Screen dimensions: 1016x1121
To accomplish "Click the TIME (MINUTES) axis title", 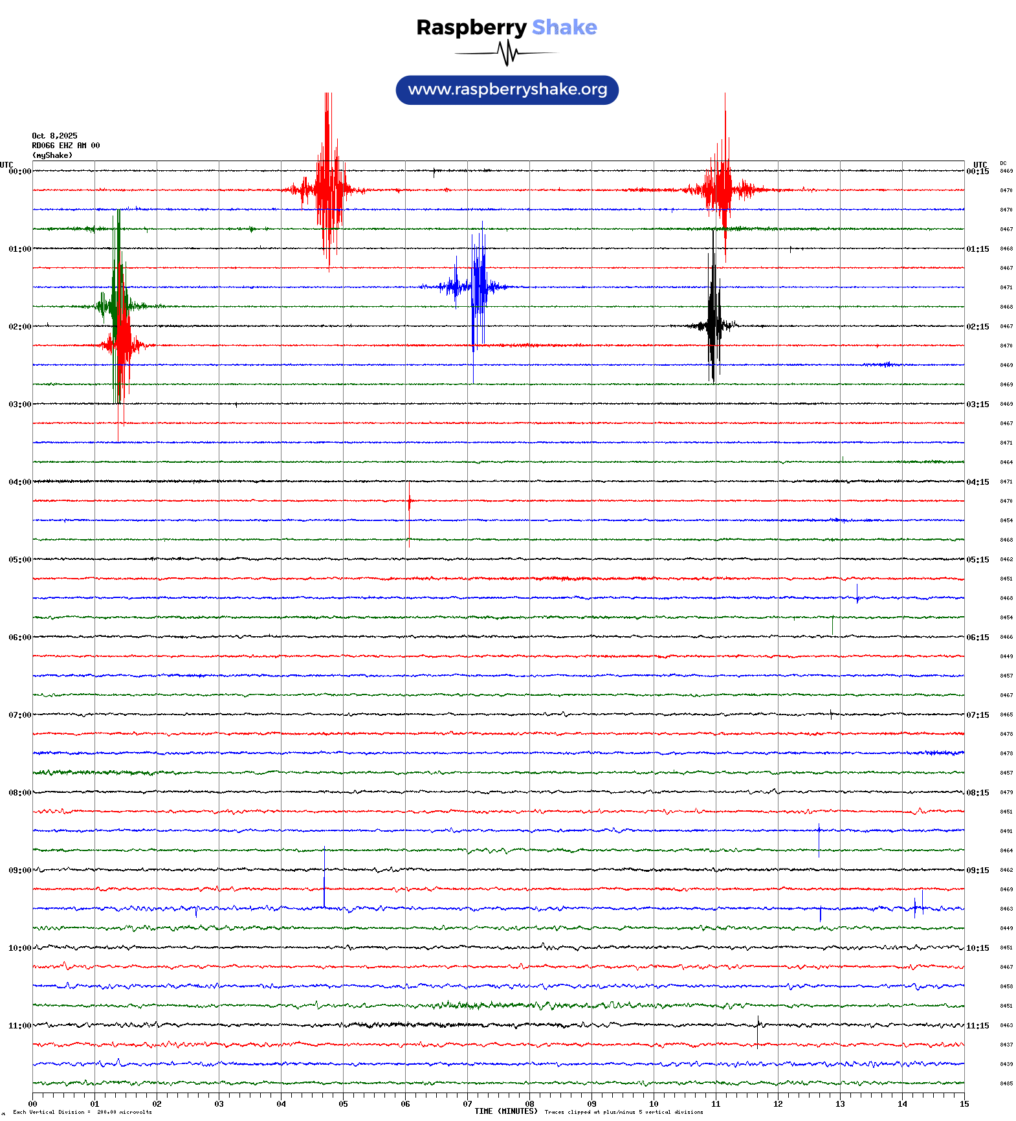I will click(505, 1111).
